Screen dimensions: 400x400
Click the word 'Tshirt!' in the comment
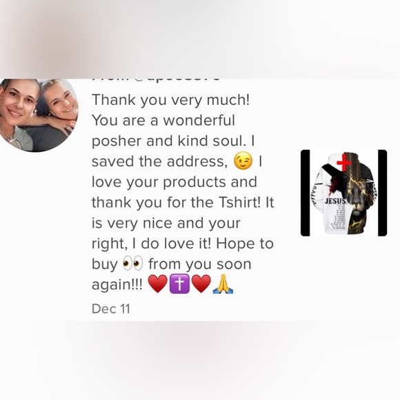240,202
